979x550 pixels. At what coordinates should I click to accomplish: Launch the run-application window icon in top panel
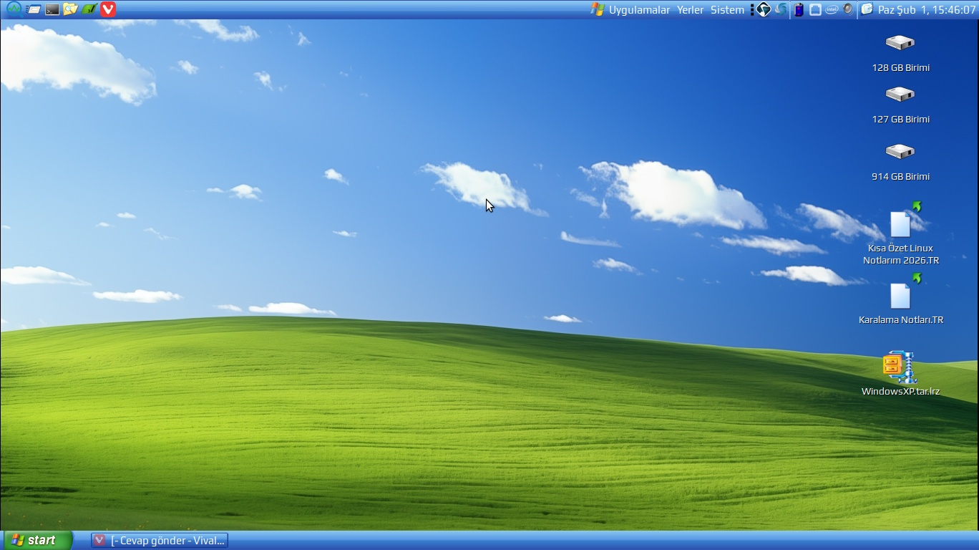click(x=33, y=9)
